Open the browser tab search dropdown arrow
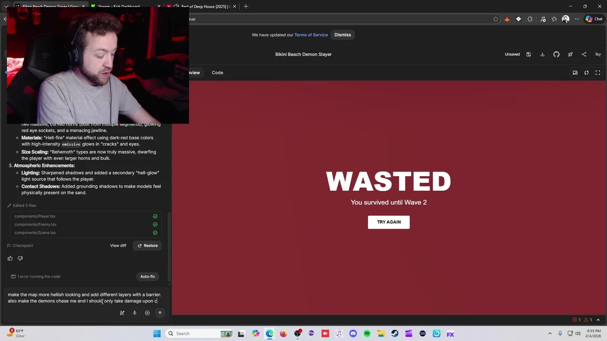Image resolution: width=607 pixels, height=341 pixels. tap(6, 6)
